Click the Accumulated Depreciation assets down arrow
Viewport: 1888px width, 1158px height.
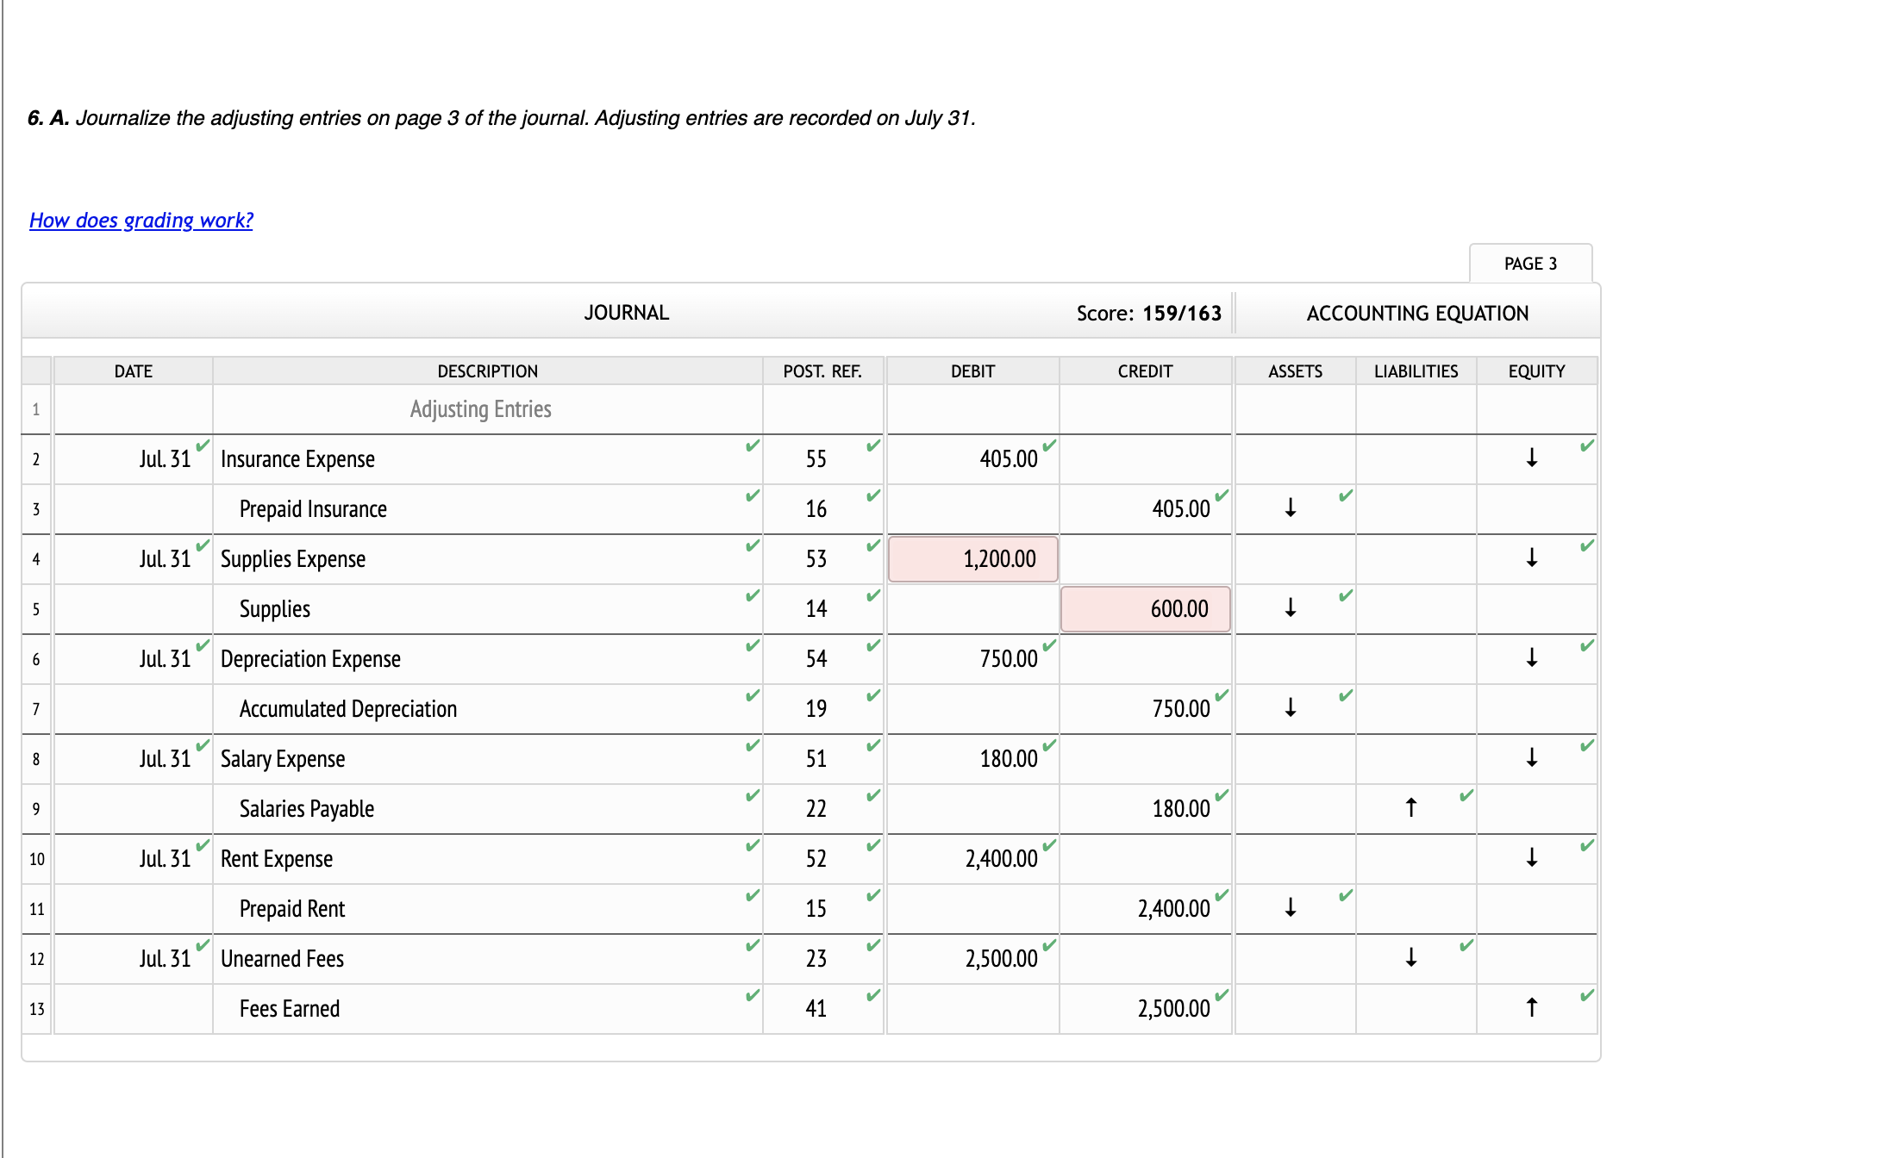[x=1290, y=707]
